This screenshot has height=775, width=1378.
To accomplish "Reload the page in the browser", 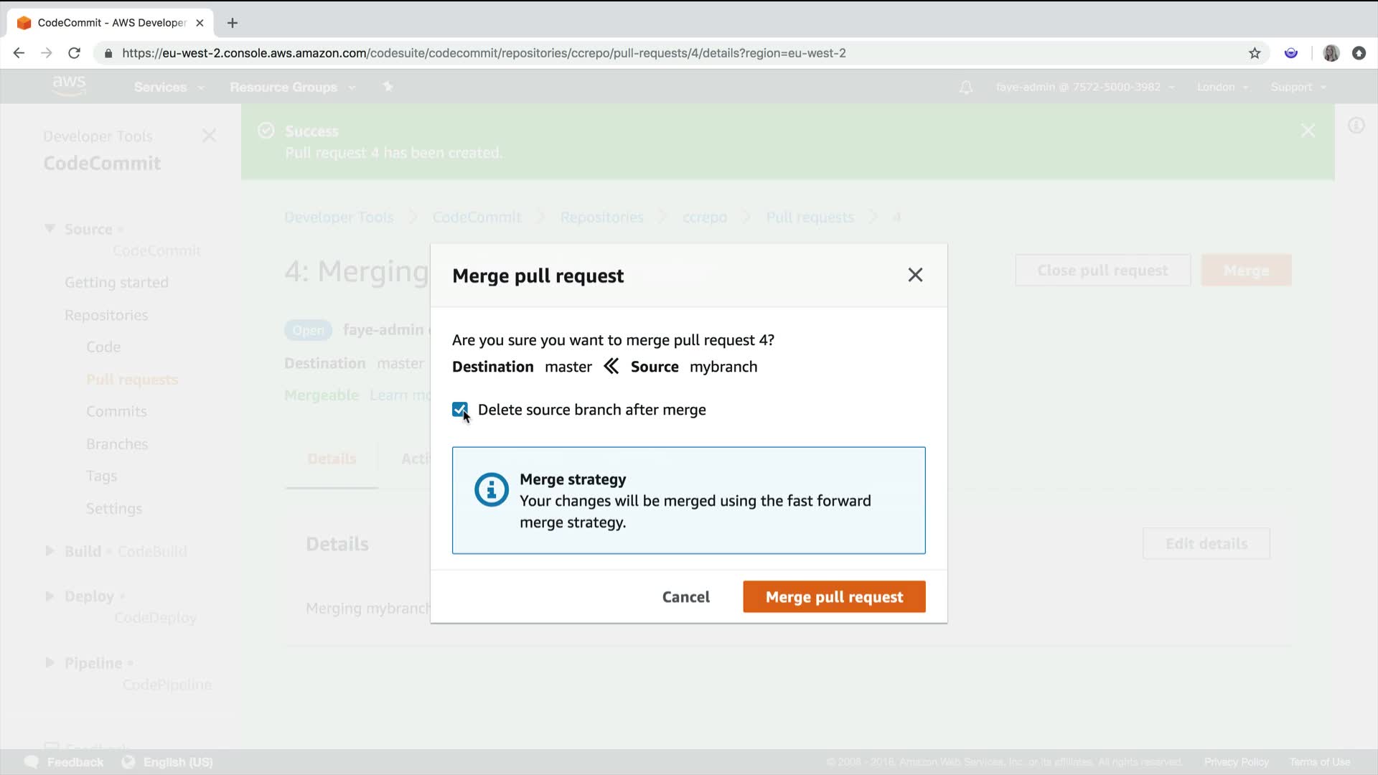I will (74, 53).
